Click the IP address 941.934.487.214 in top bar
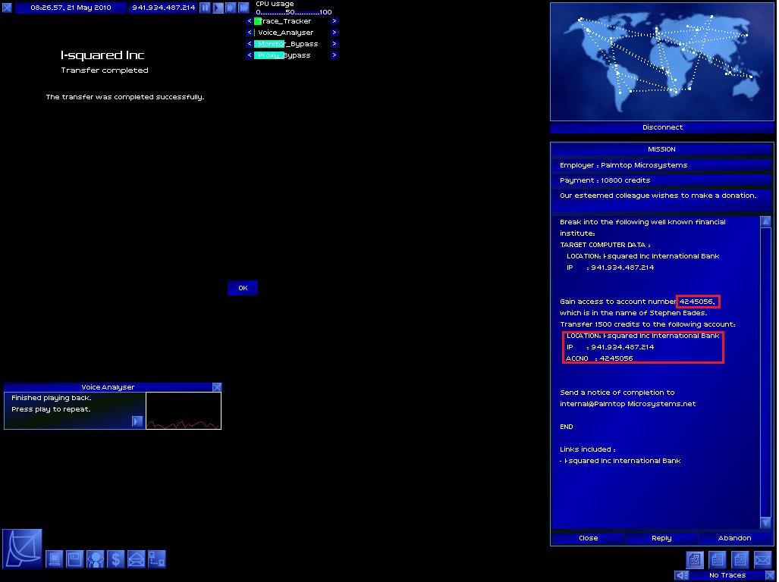The image size is (779, 582). pos(163,8)
